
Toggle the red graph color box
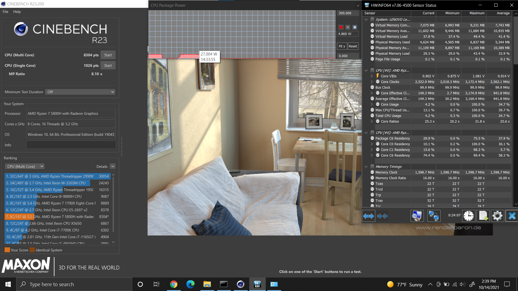(x=341, y=27)
